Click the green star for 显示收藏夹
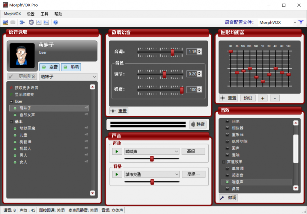 (11, 94)
